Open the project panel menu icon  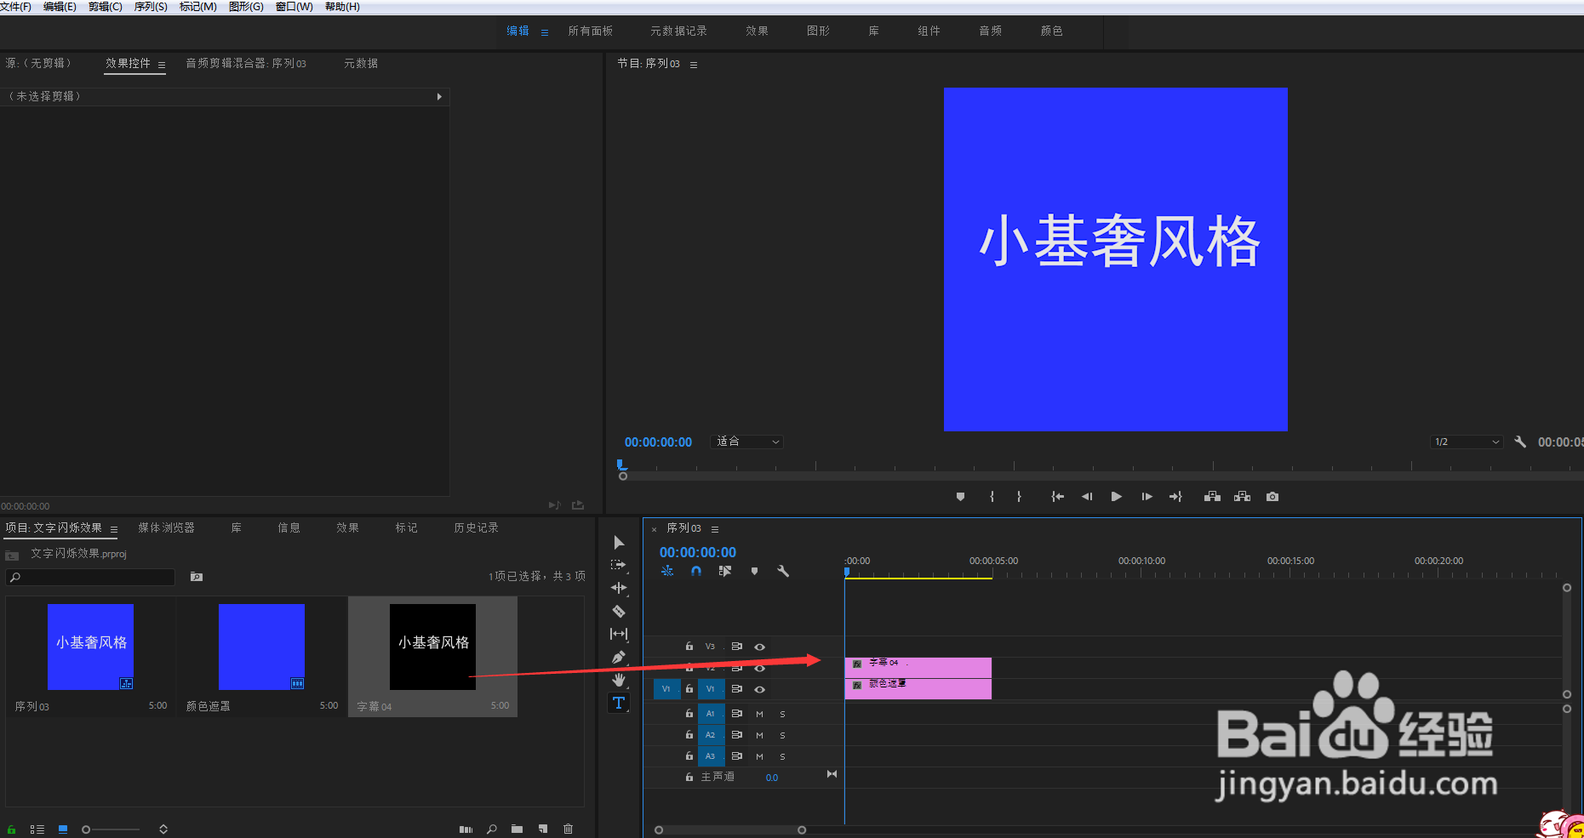pos(114,529)
